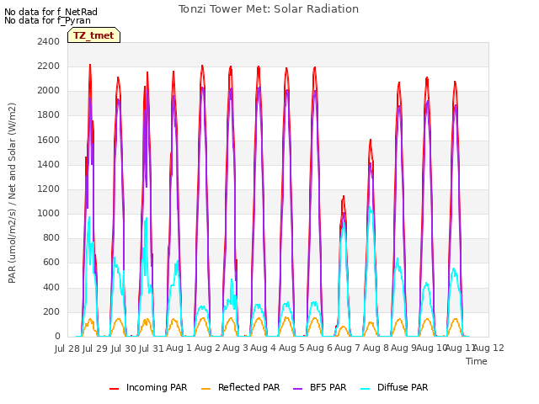539x404 pixels.
Task: Click the 'Aug 12' x-axis date label
Action: click(x=489, y=348)
